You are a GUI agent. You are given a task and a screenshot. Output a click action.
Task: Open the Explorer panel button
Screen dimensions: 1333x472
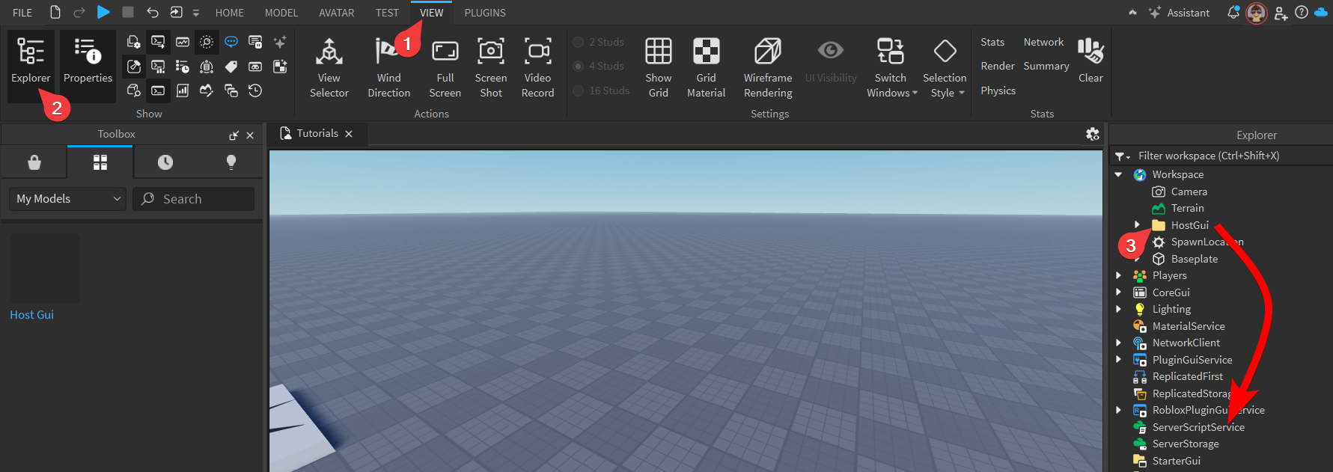pos(31,61)
